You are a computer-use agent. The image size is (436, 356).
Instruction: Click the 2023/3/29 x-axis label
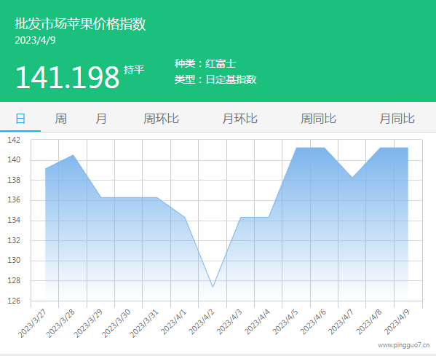click(x=88, y=323)
